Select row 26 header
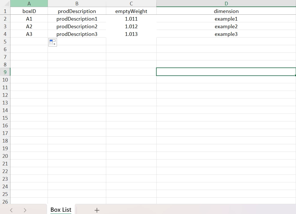 5,201
